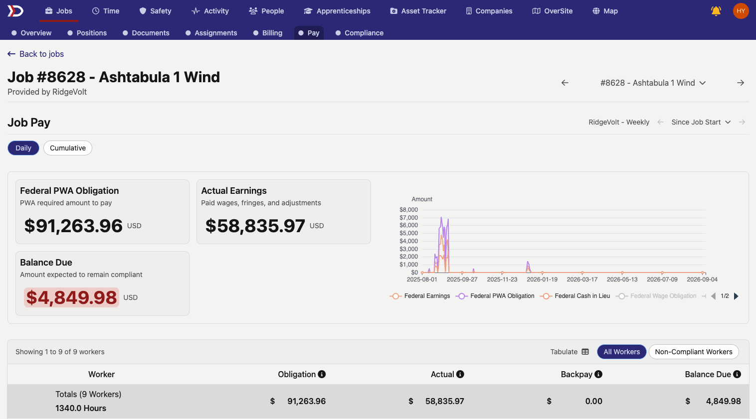Go to next job using right arrow
The width and height of the screenshot is (756, 419).
point(741,83)
